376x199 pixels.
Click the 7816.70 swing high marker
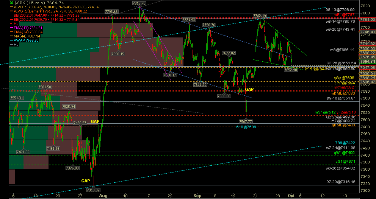point(139,3)
